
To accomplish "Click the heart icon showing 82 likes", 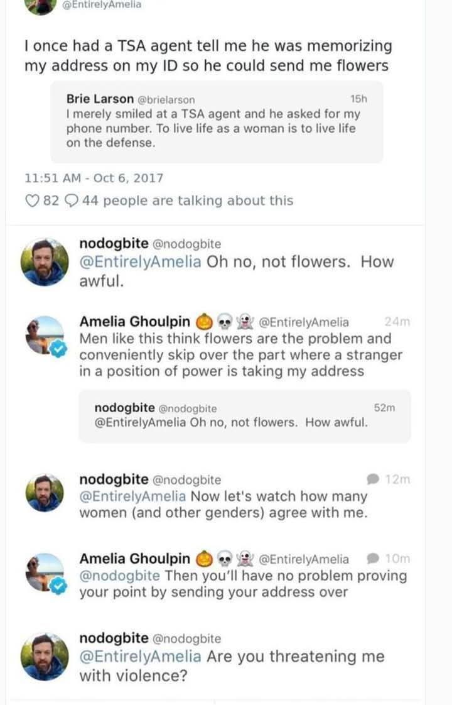I will click(x=31, y=201).
